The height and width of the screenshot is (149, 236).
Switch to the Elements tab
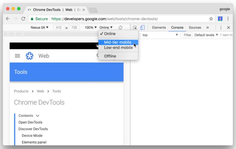[159, 27]
